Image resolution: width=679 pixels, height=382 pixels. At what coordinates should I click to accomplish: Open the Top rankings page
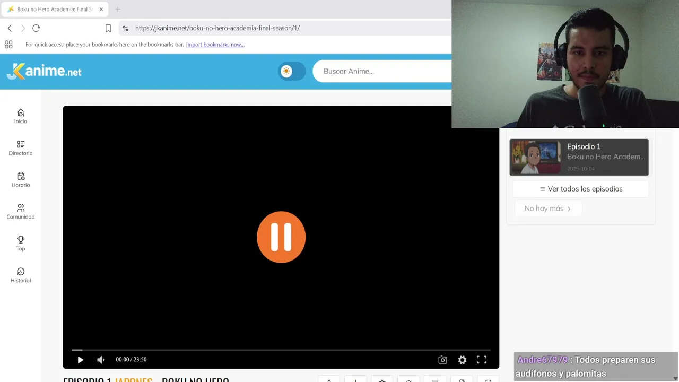tap(21, 244)
